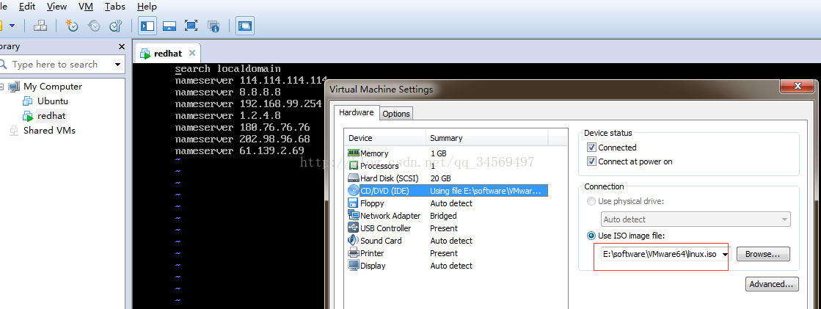Select the Network Adapter device
Image resolution: width=821 pixels, height=309 pixels.
[447, 216]
